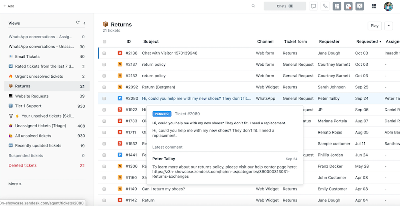Click the pending status icon for ticket #2080

[120, 98]
